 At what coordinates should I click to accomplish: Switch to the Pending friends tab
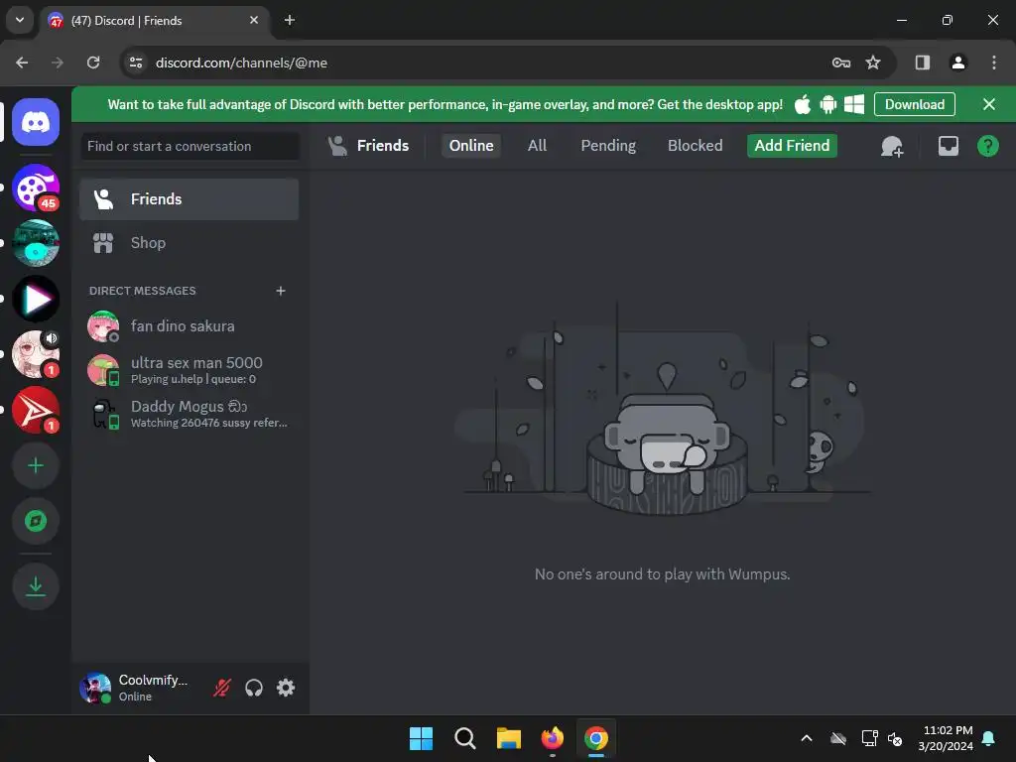tap(608, 146)
